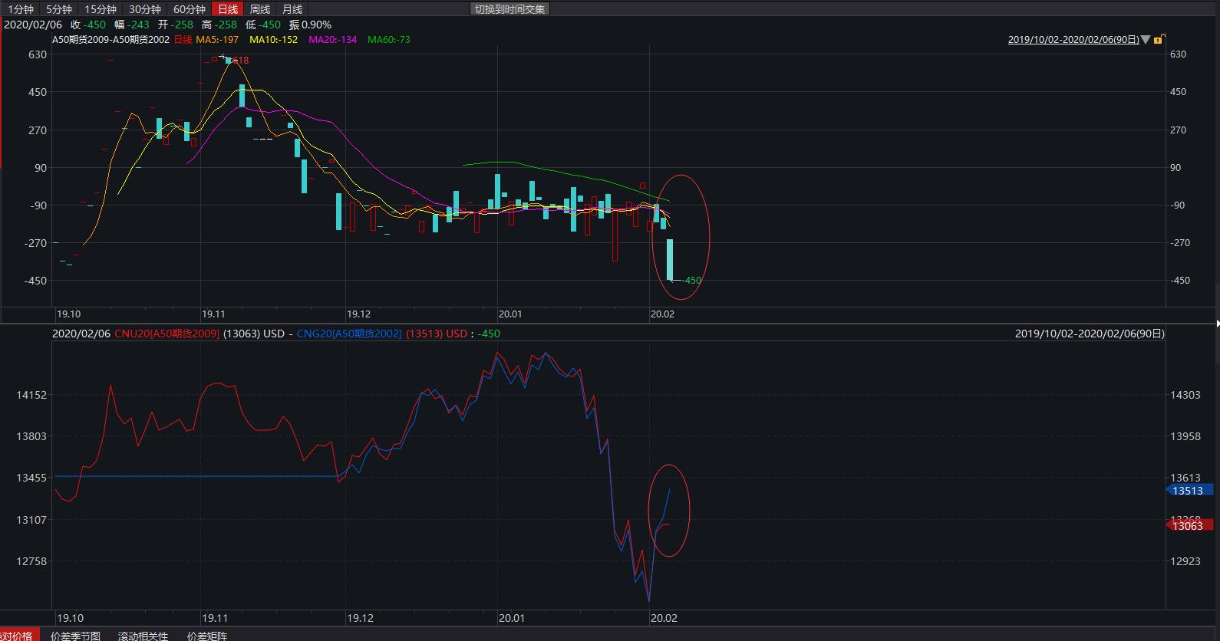The height and width of the screenshot is (641, 1220).
Task: Click the A50期货2009-A50期货2002 spread title
Action: pyautogui.click(x=110, y=40)
